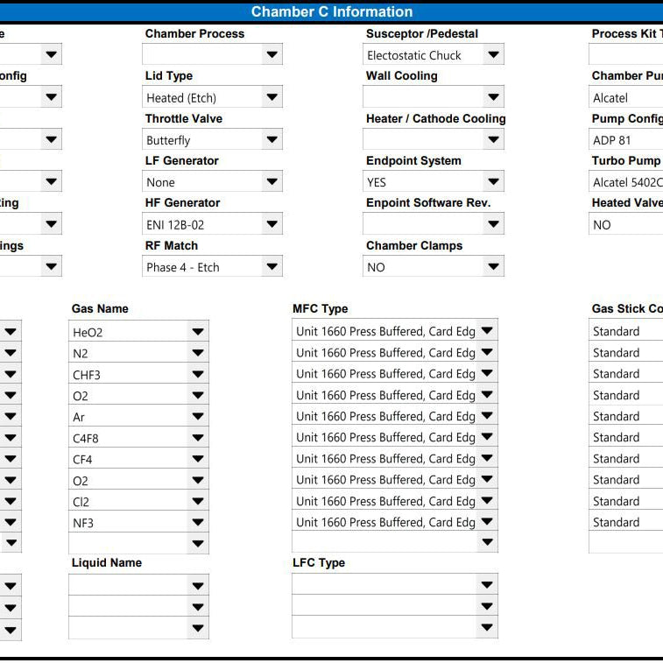Open the Throttle Valve dropdown arrow
This screenshot has height=663, width=663.
pos(272,139)
